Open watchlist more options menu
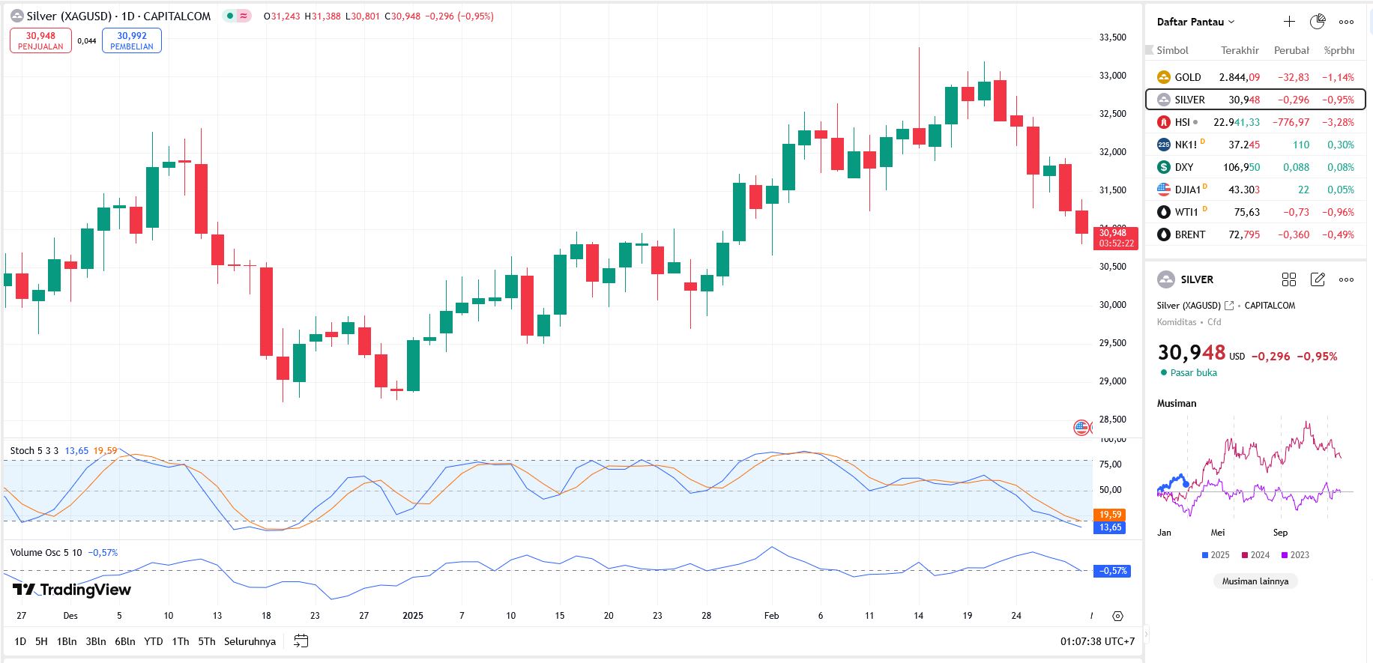This screenshot has width=1373, height=663. coord(1346,22)
